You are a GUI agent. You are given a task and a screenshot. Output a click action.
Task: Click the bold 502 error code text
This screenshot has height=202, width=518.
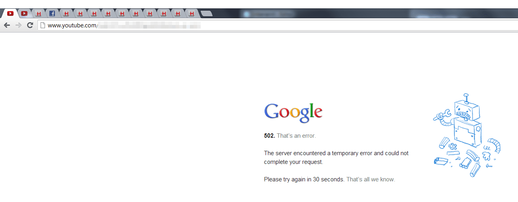point(270,136)
